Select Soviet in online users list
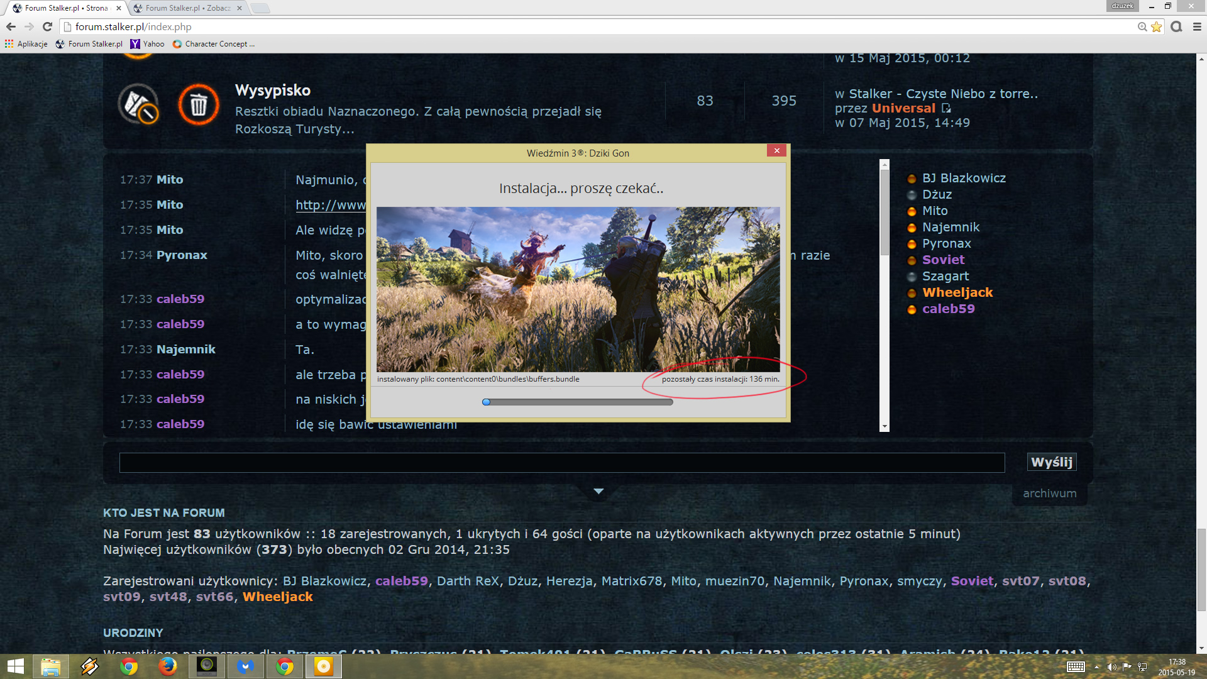The image size is (1207, 679). pos(943,260)
